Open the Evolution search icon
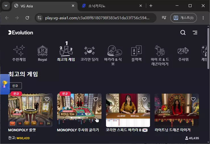Screen dimensions: 210x144 coord(183,33)
